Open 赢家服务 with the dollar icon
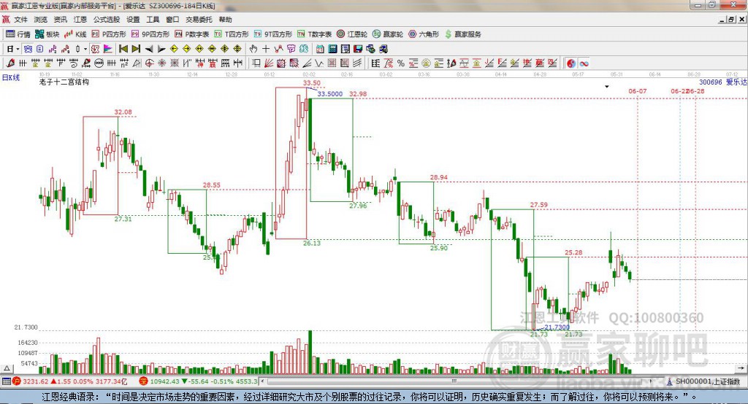Image resolution: width=748 pixels, height=404 pixels. coord(463,34)
